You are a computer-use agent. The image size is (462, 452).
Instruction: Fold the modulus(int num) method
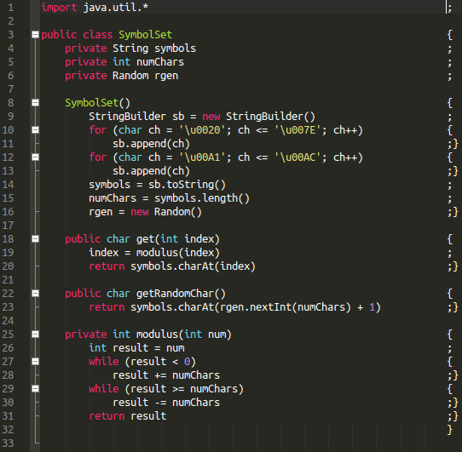(35, 335)
